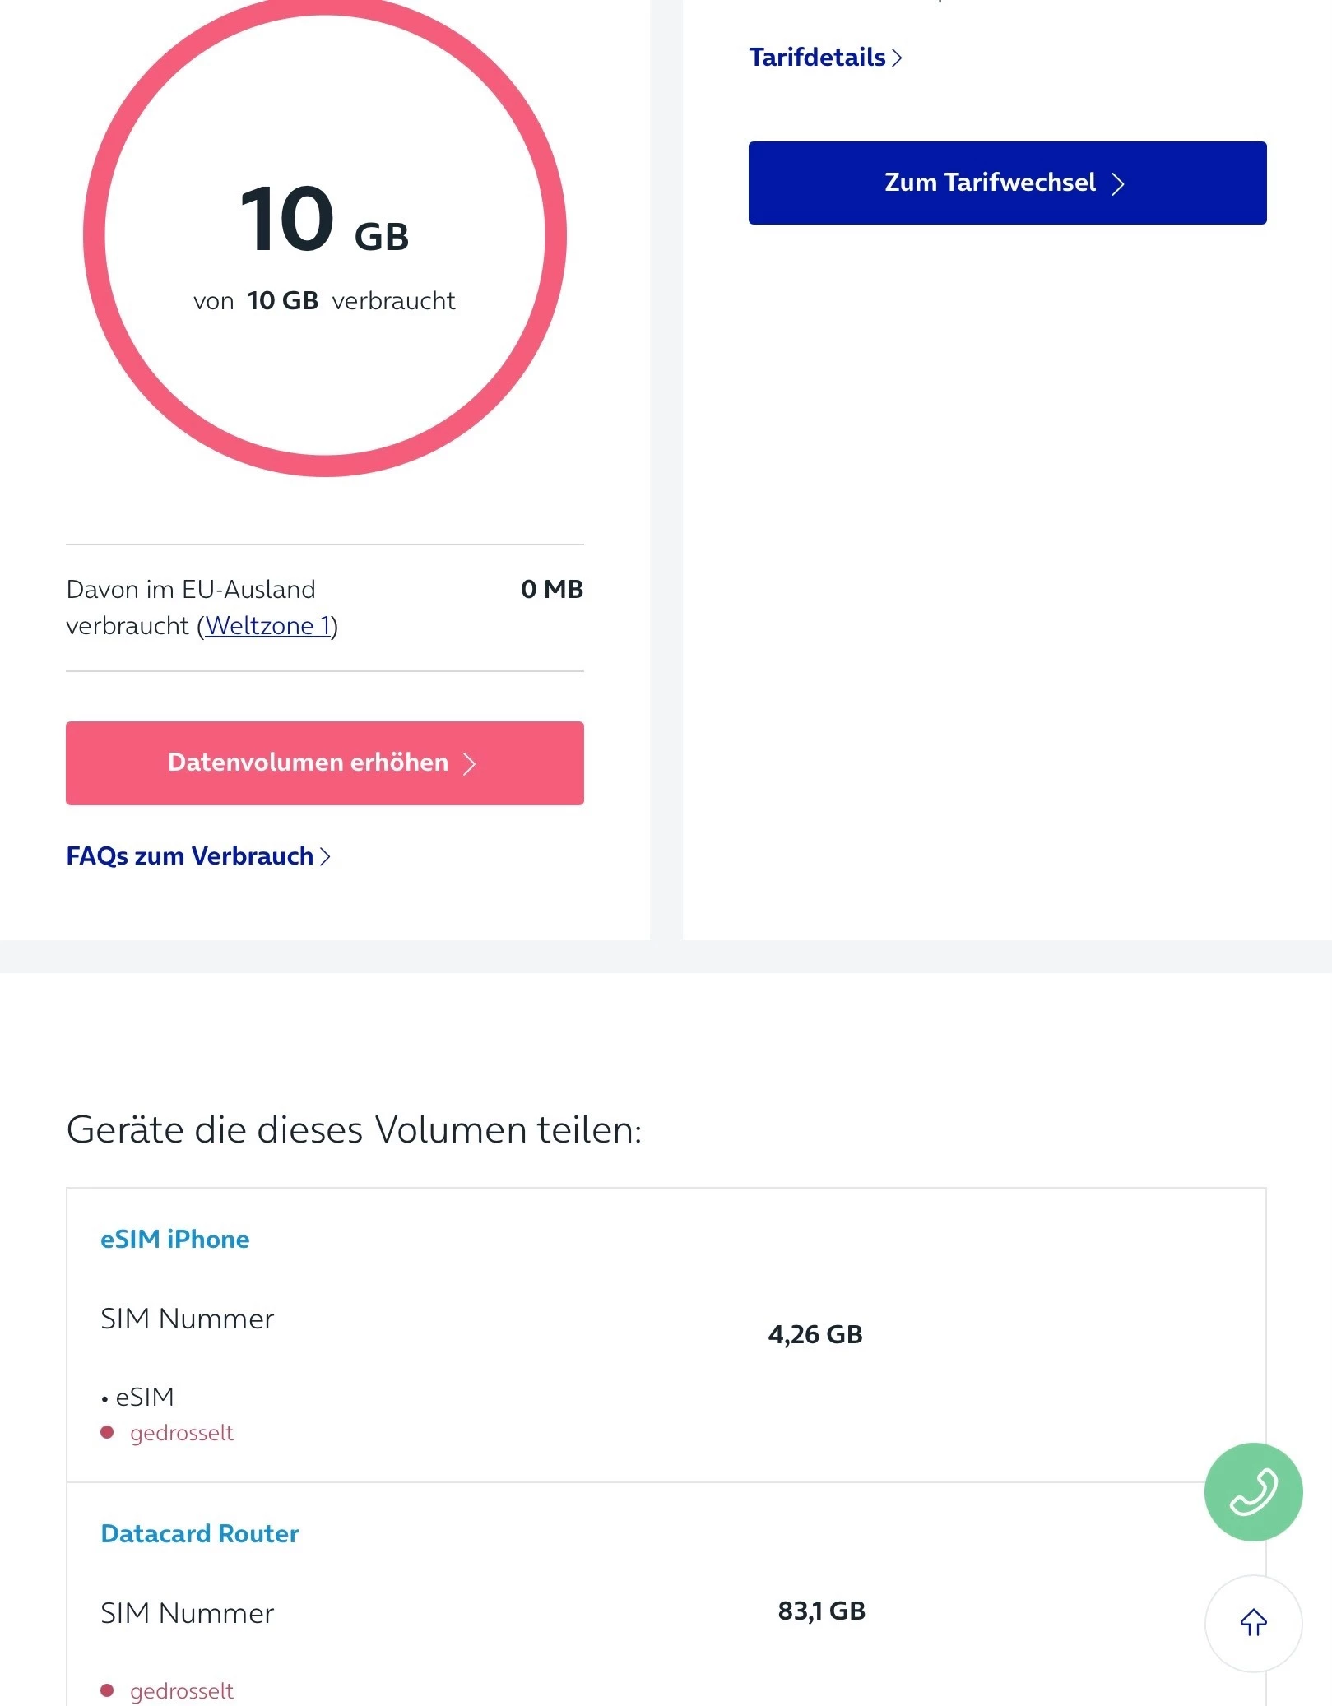
Task: Click the 10 GB usage ring
Action: [x=324, y=236]
